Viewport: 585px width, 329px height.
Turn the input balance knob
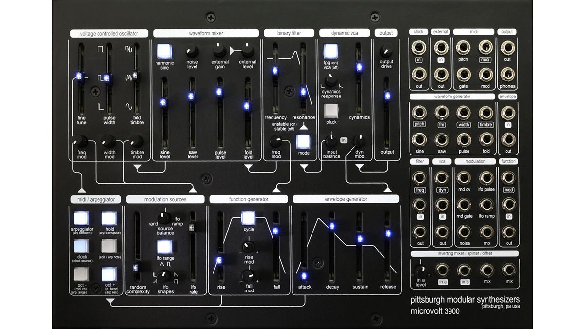point(331,141)
